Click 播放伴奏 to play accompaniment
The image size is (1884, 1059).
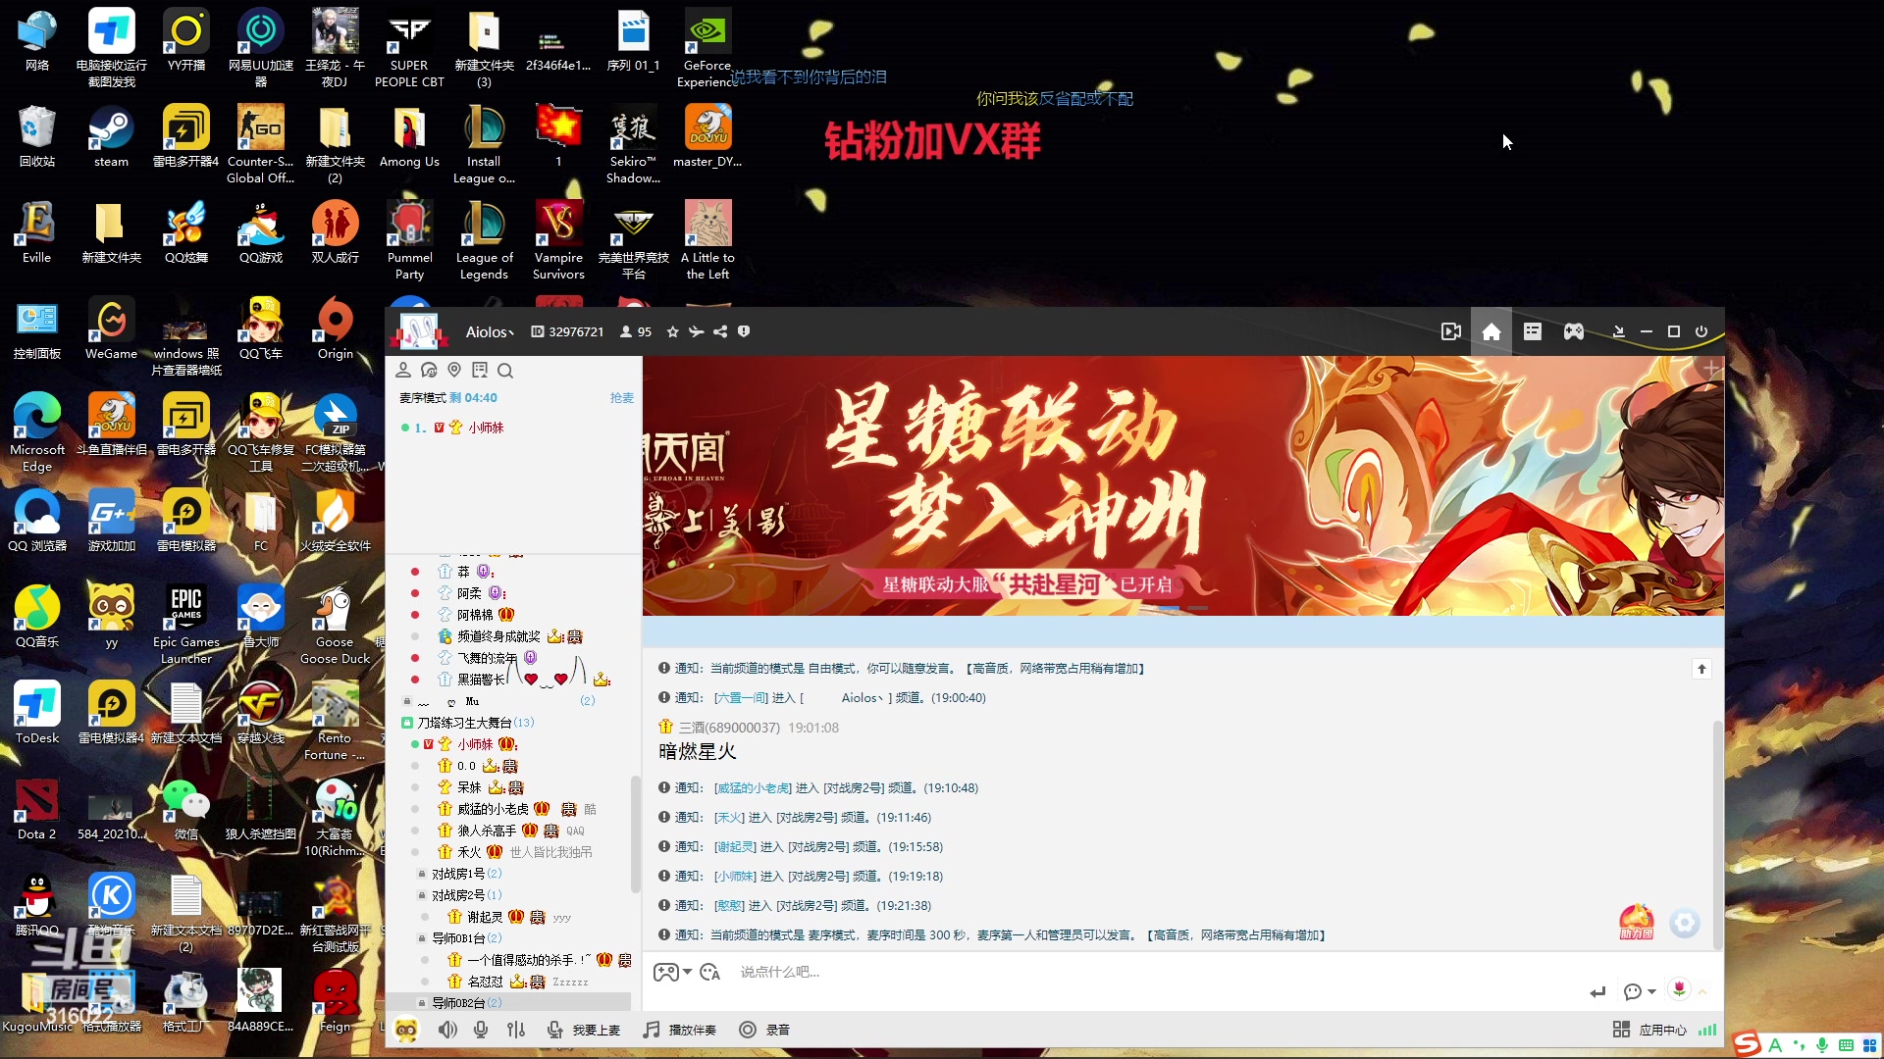tap(680, 1030)
